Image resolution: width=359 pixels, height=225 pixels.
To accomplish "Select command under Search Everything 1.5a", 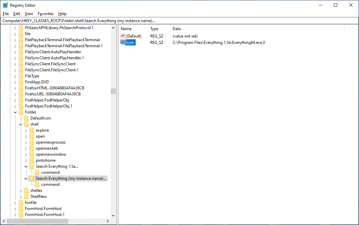I will click(50, 172).
